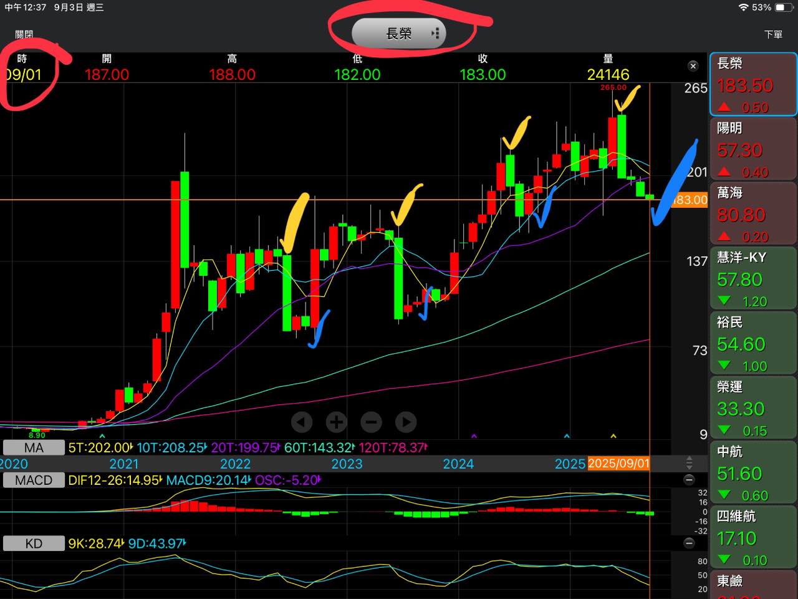Change the 5T:202.00 moving average setting
The height and width of the screenshot is (599, 798).
[x=100, y=447]
